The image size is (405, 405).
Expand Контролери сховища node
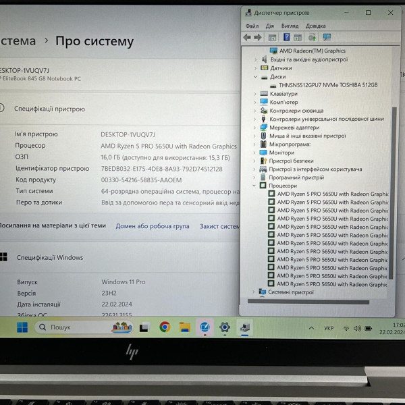(255, 111)
